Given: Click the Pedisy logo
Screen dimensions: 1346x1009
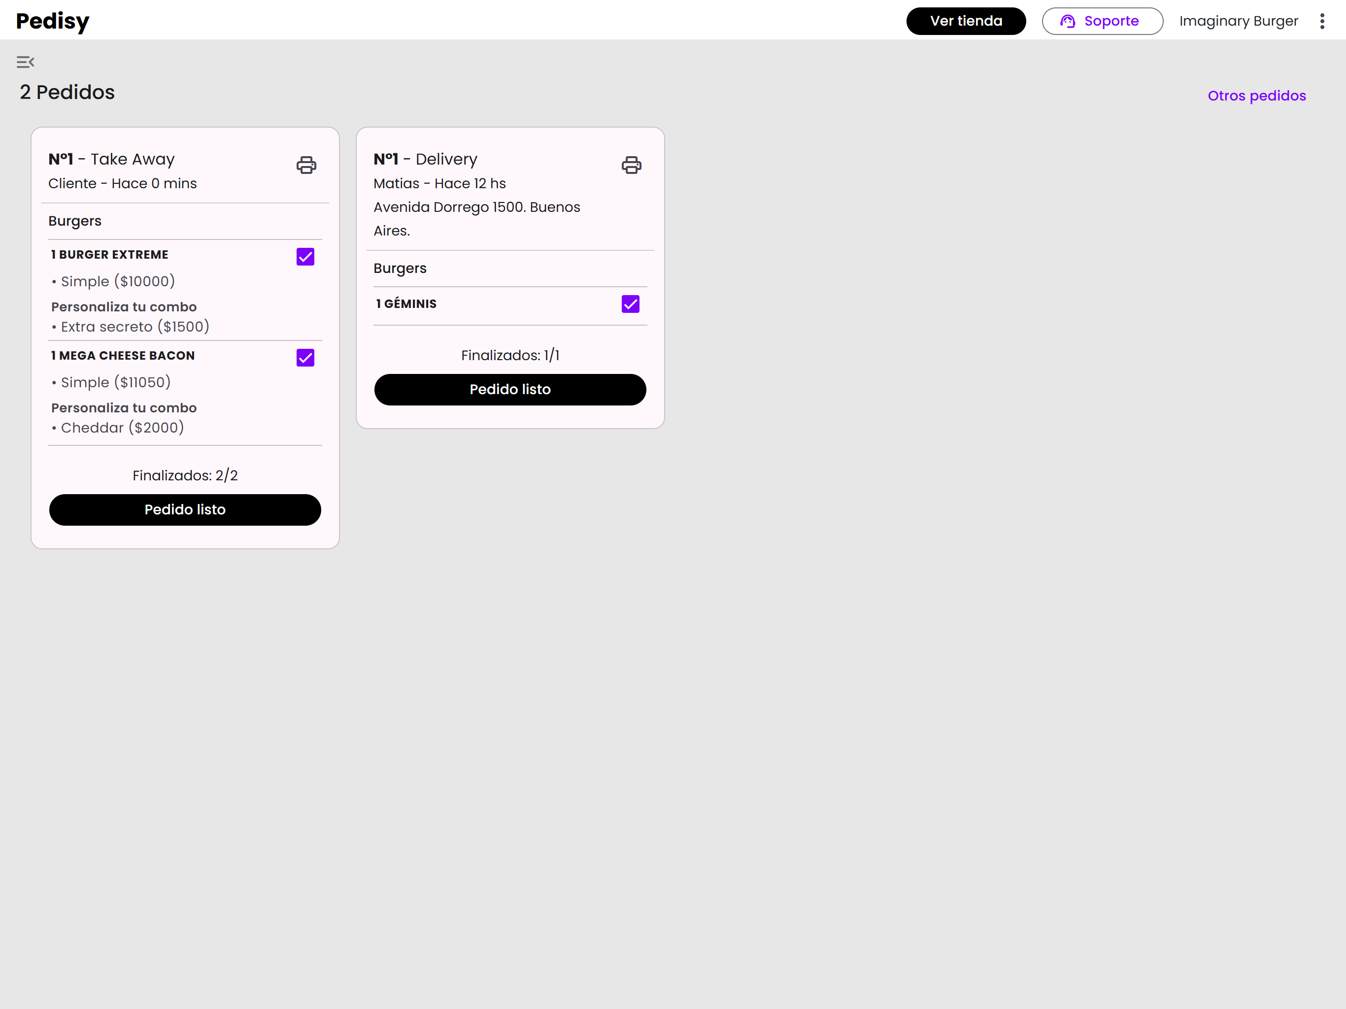Looking at the screenshot, I should [53, 21].
